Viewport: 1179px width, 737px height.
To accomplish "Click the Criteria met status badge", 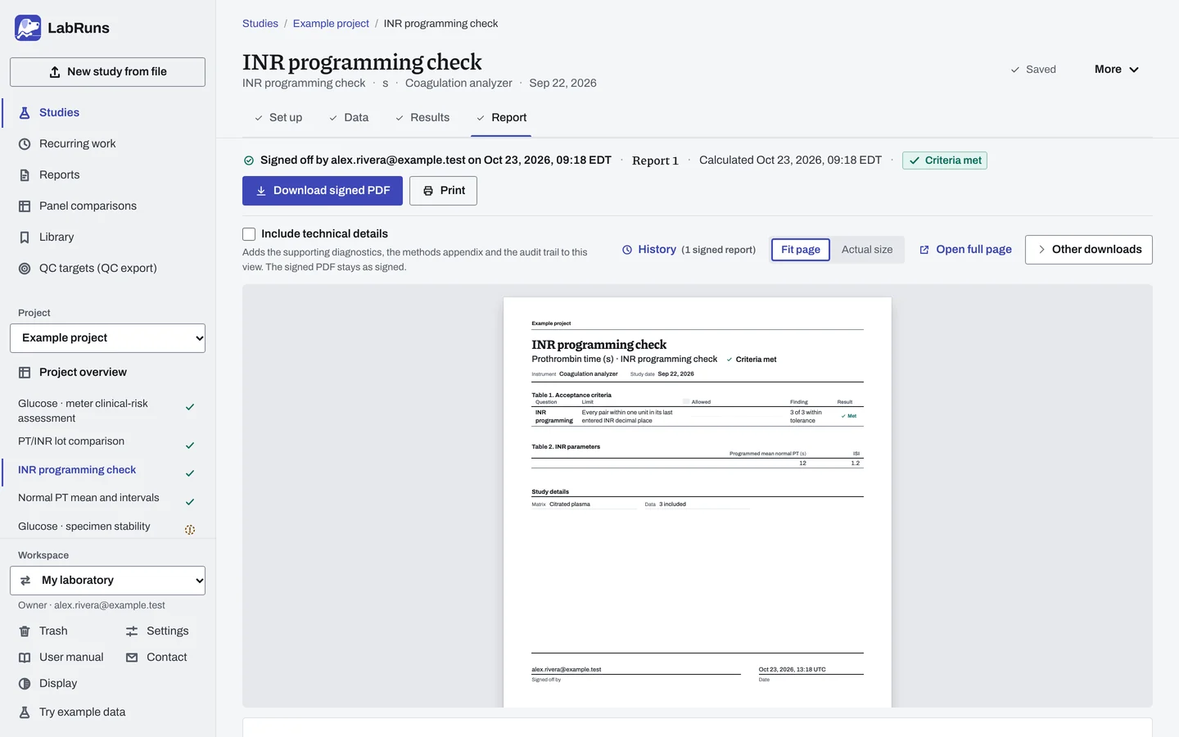I will coord(945,161).
